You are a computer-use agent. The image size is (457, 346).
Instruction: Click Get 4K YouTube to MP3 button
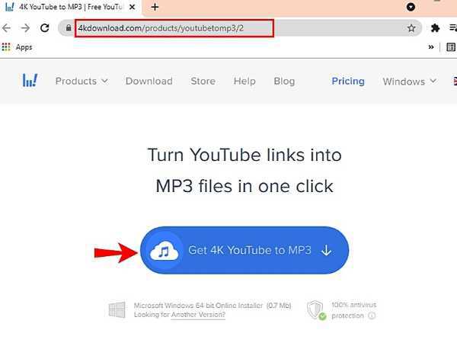244,250
